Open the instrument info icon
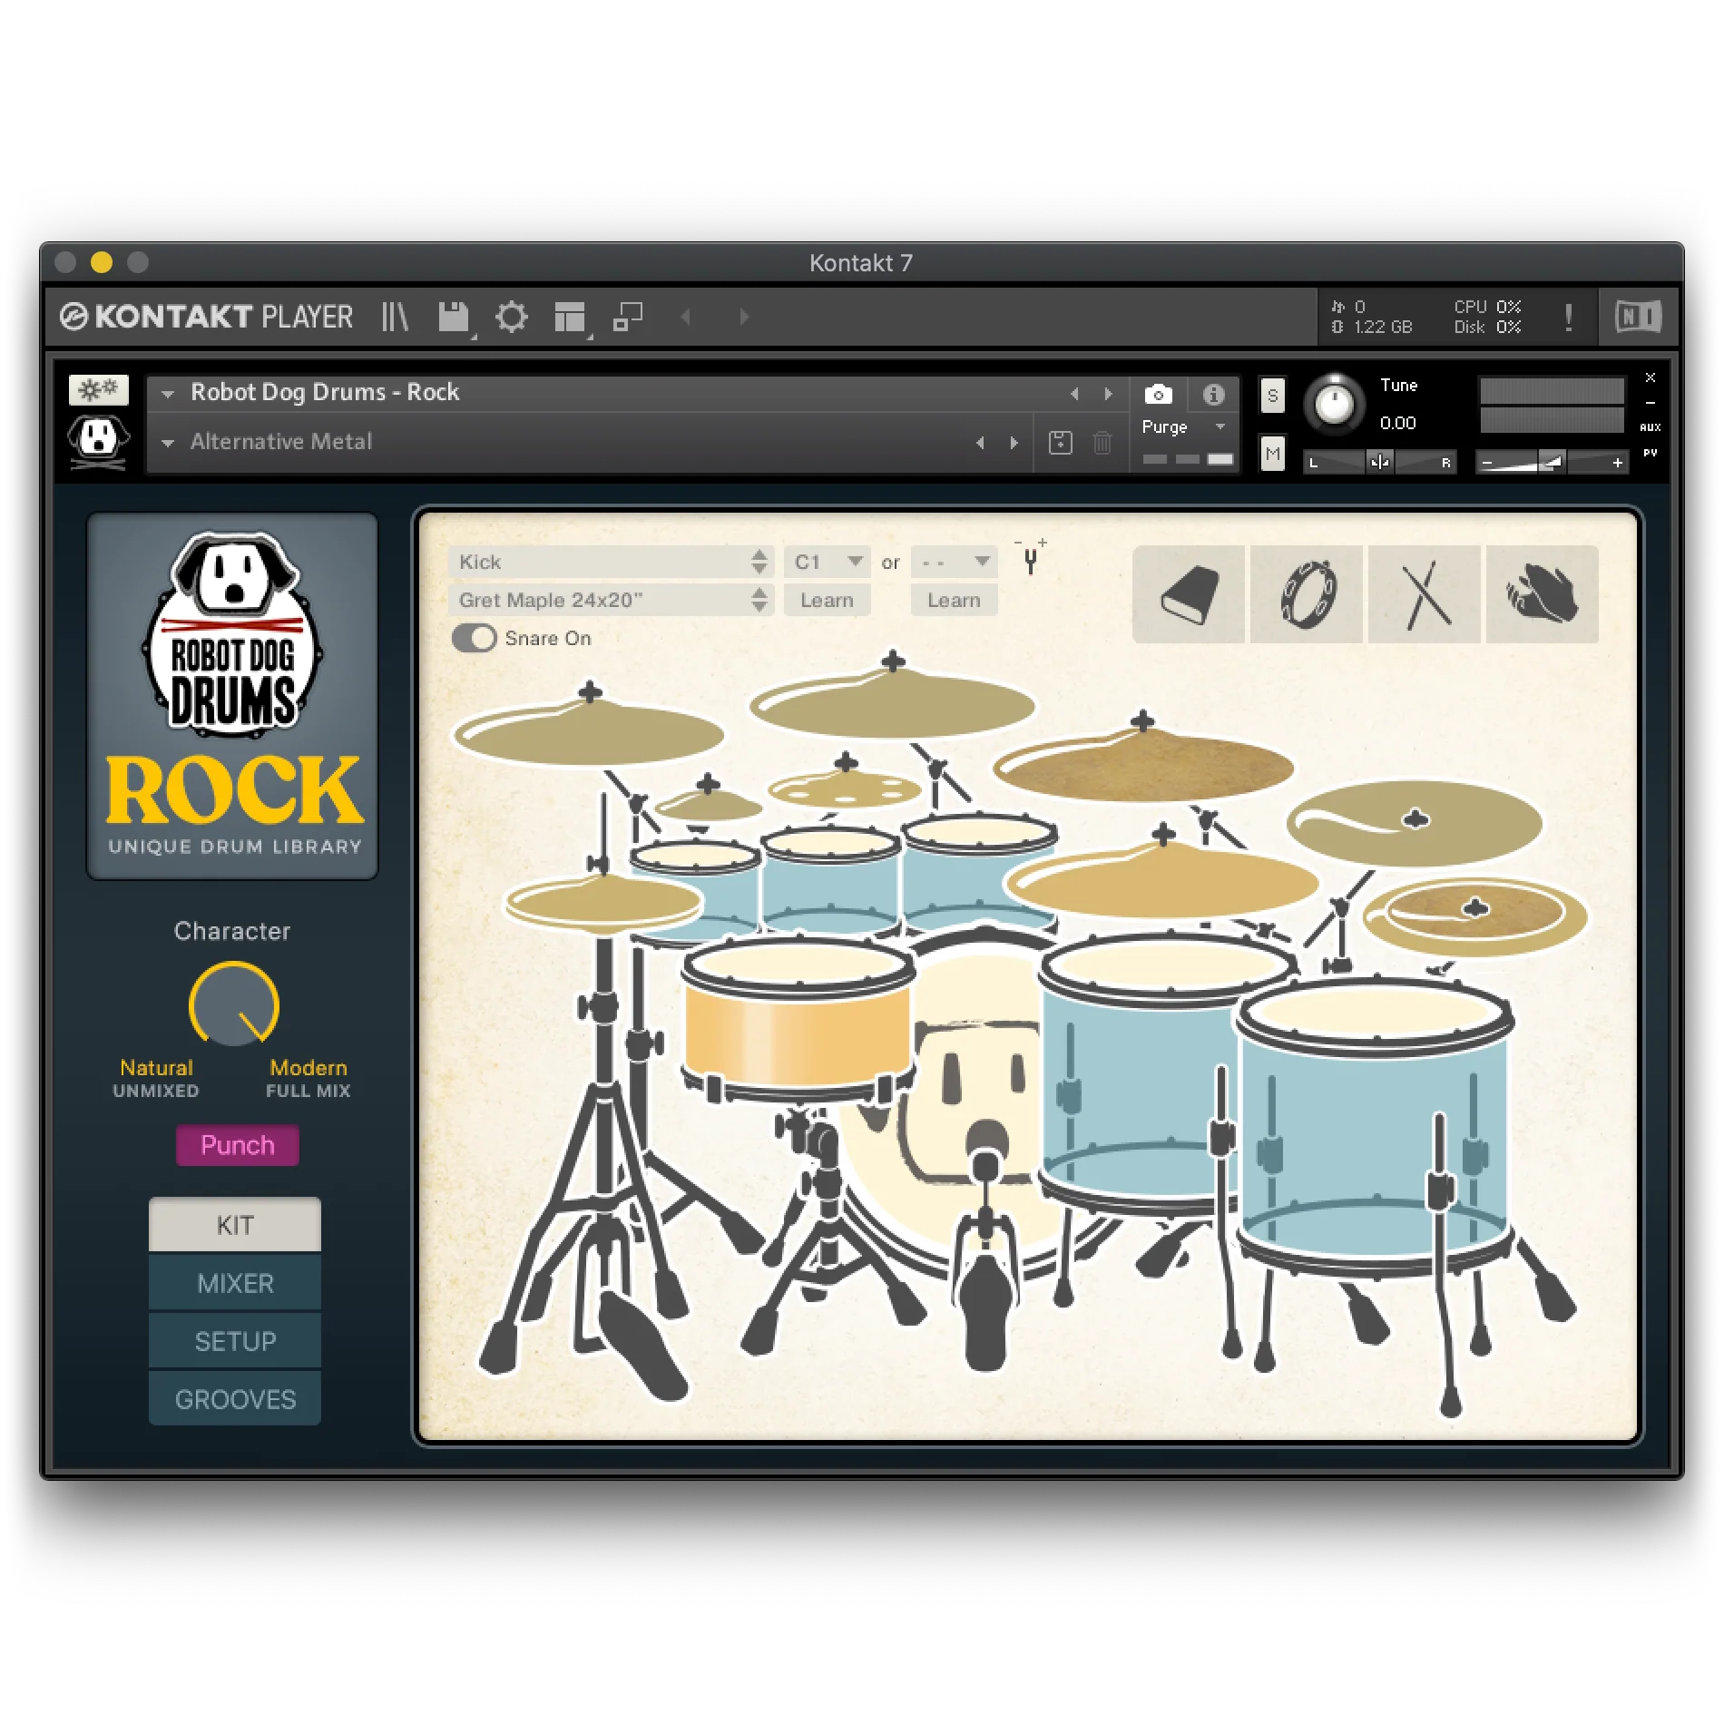The image size is (1724, 1724). pos(1213,395)
